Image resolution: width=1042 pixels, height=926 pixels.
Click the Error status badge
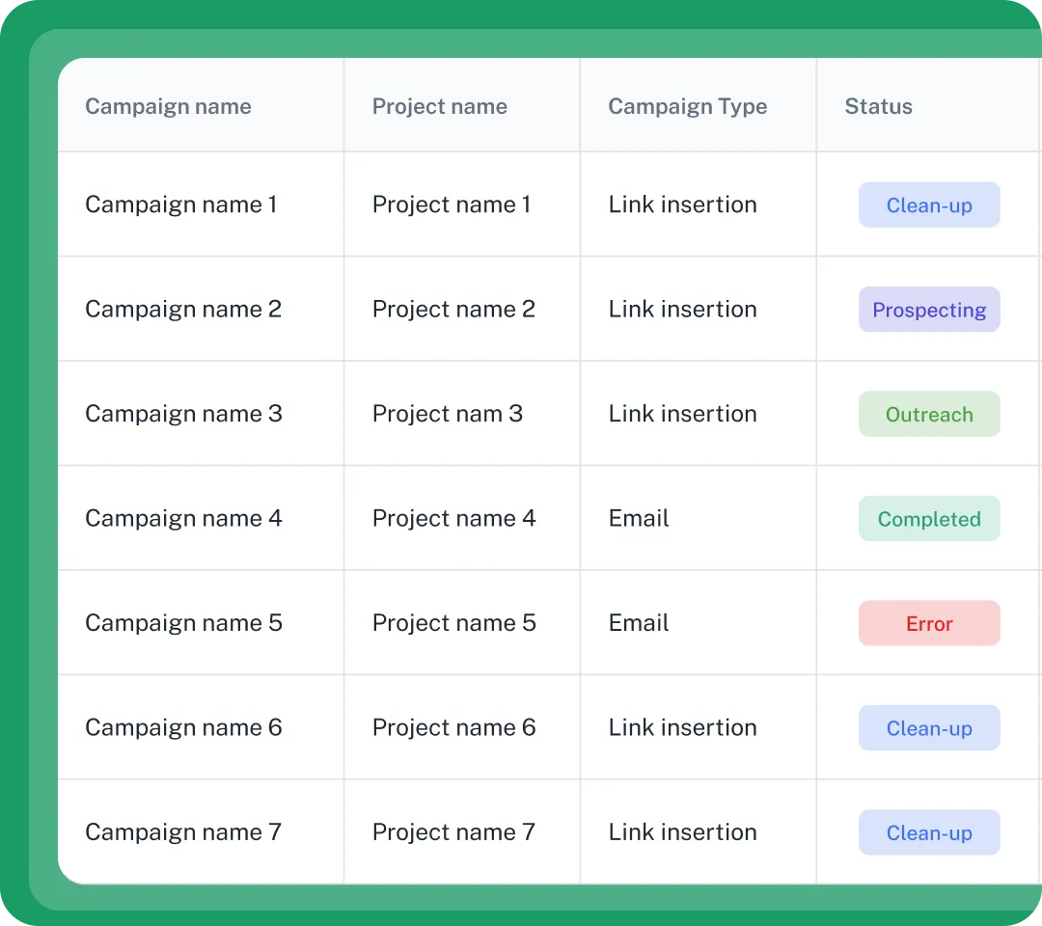pyautogui.click(x=929, y=624)
